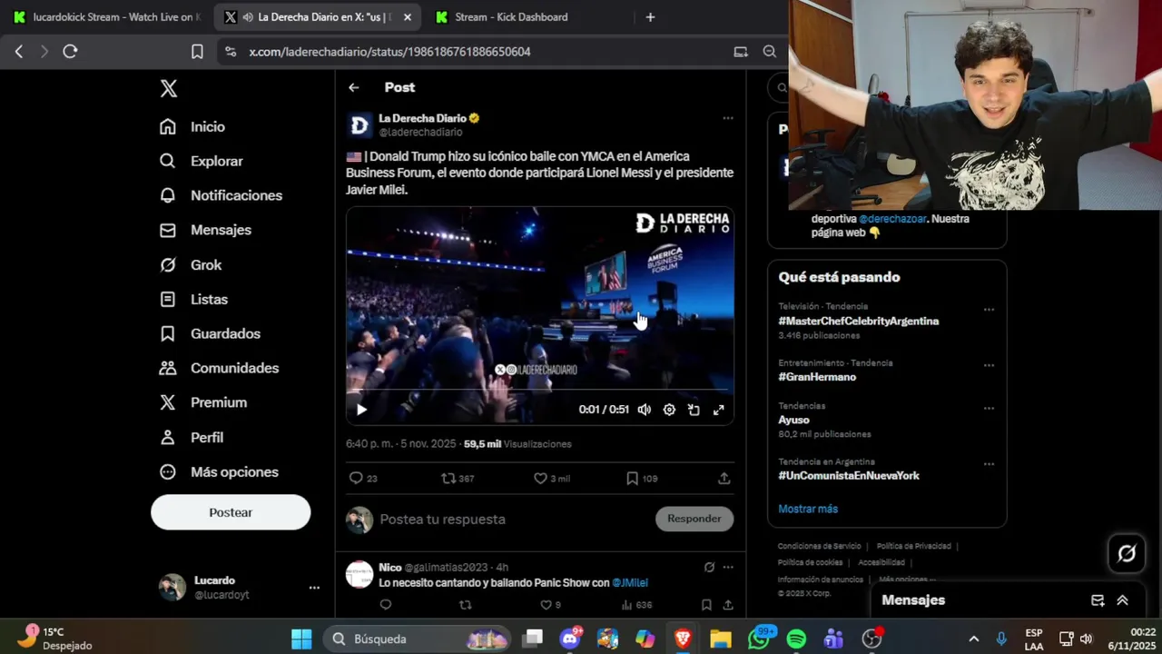The image size is (1162, 654).
Task: Open Windows Start menu
Action: point(301,639)
